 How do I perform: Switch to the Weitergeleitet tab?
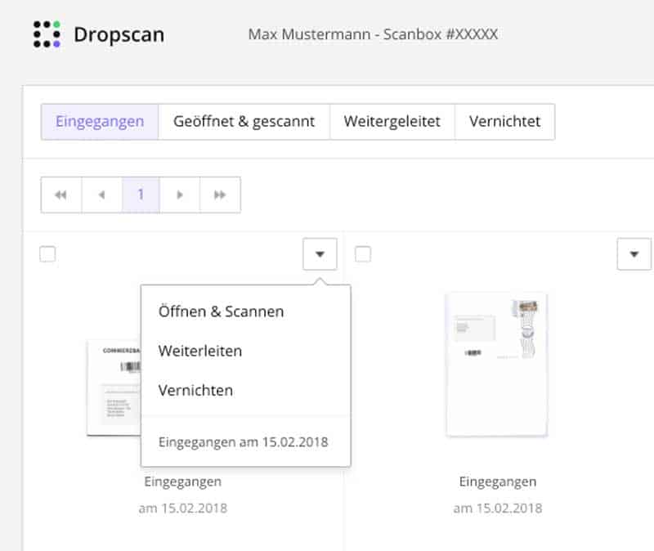pyautogui.click(x=392, y=122)
